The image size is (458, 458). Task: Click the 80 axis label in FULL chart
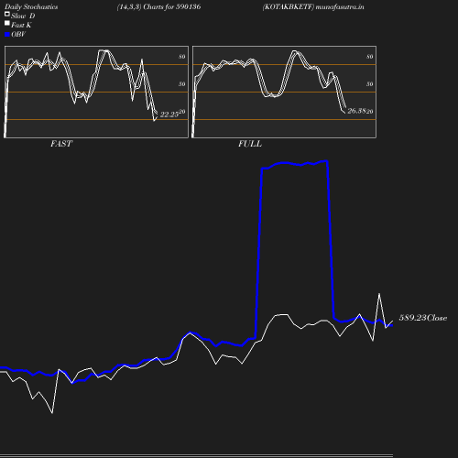[x=370, y=57]
